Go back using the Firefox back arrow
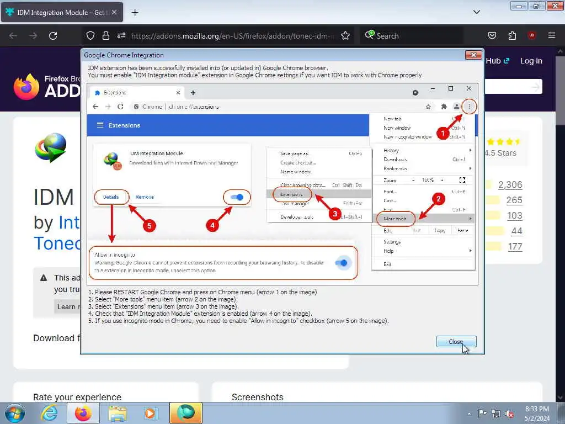The height and width of the screenshot is (424, 565). coord(13,36)
